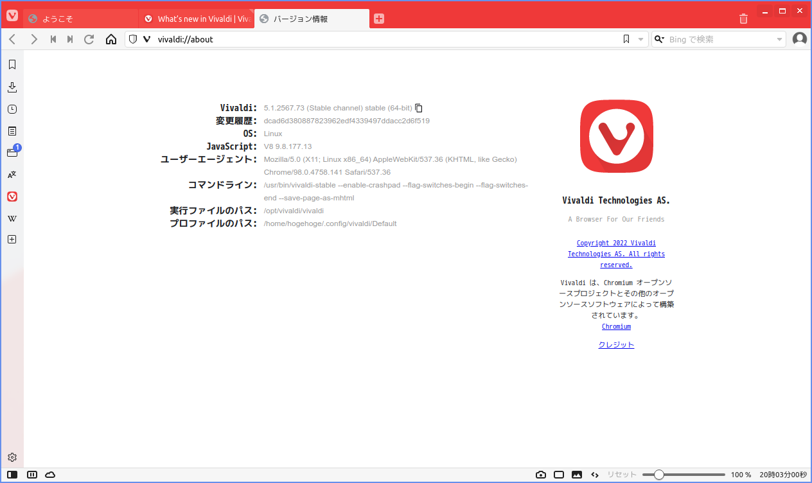The image size is (812, 483).
Task: Click the vivaldi://about address field
Action: [387, 39]
